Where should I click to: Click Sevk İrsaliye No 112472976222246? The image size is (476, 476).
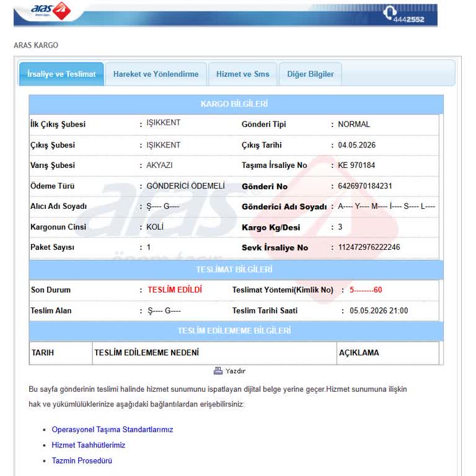[369, 247]
